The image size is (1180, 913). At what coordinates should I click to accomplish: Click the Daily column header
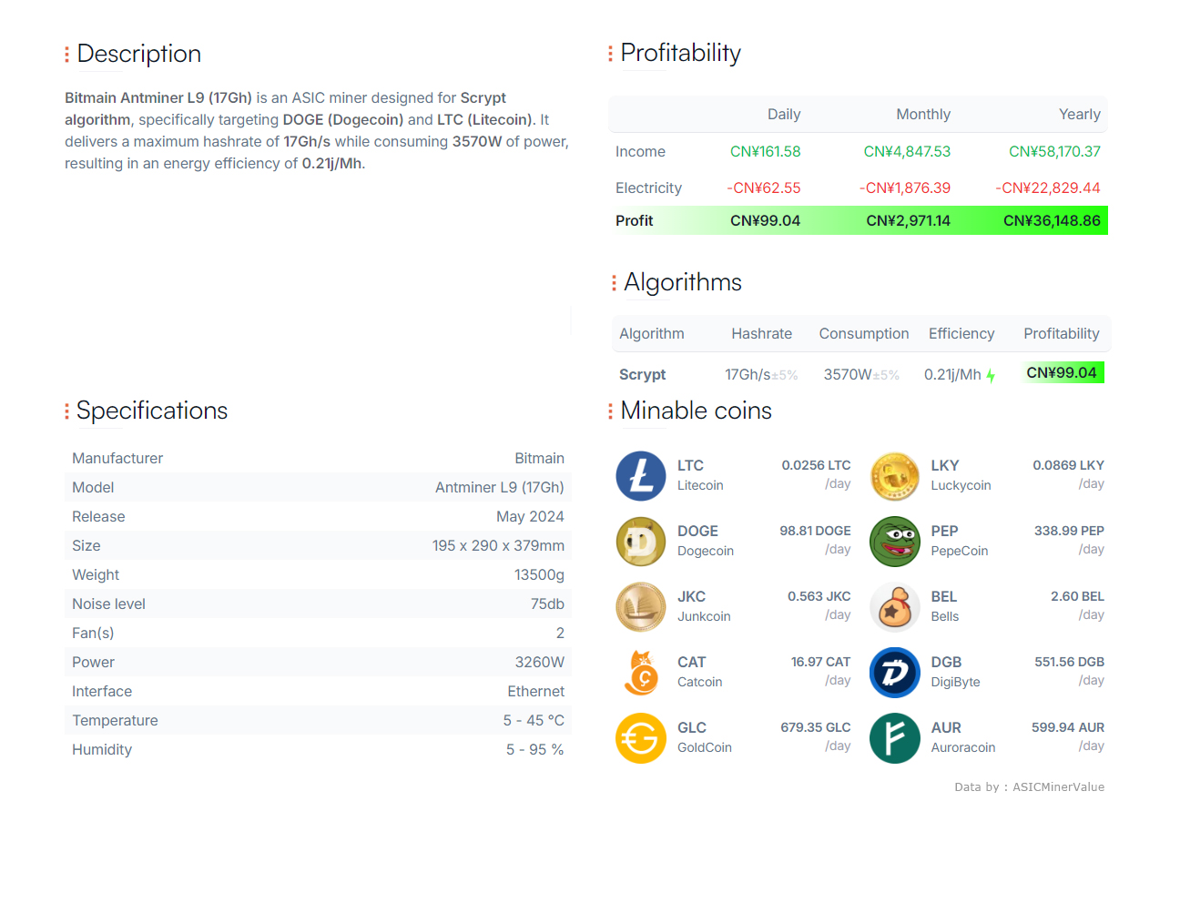coord(783,115)
